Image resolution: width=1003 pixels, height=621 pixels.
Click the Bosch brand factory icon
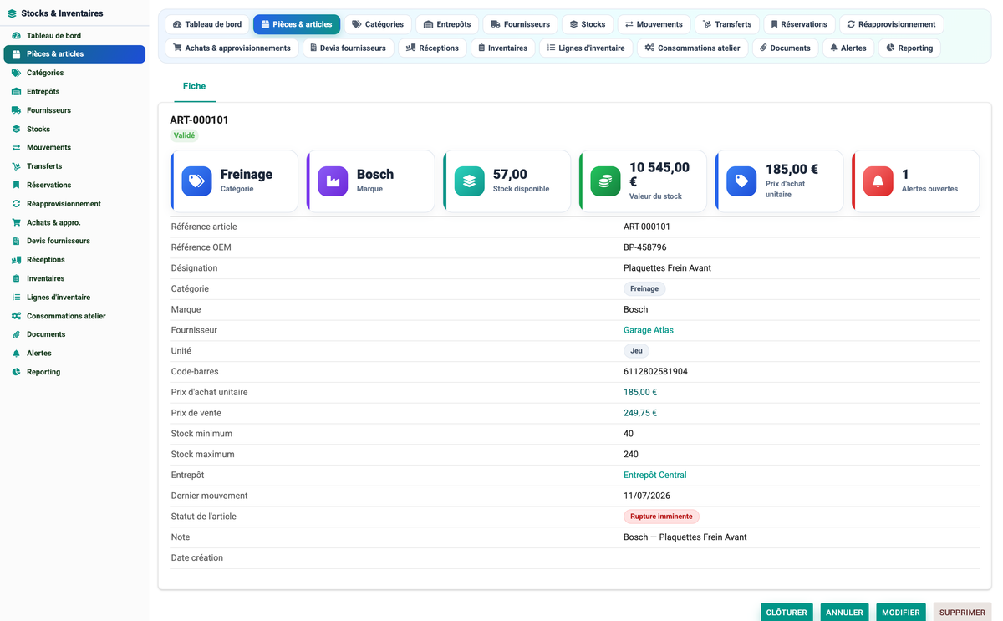pos(333,181)
